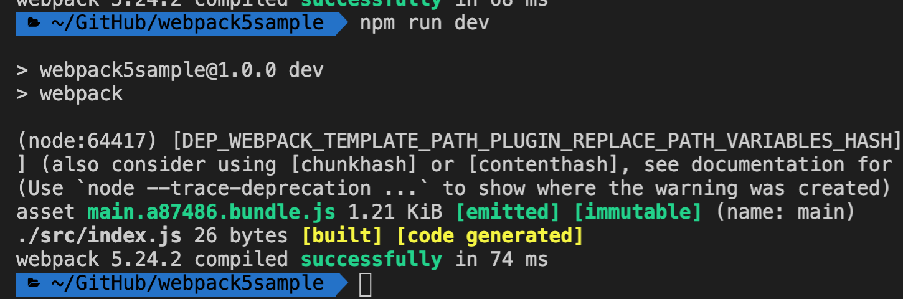Click the 'npm run dev' command text
The image size is (903, 299).
coord(424,24)
